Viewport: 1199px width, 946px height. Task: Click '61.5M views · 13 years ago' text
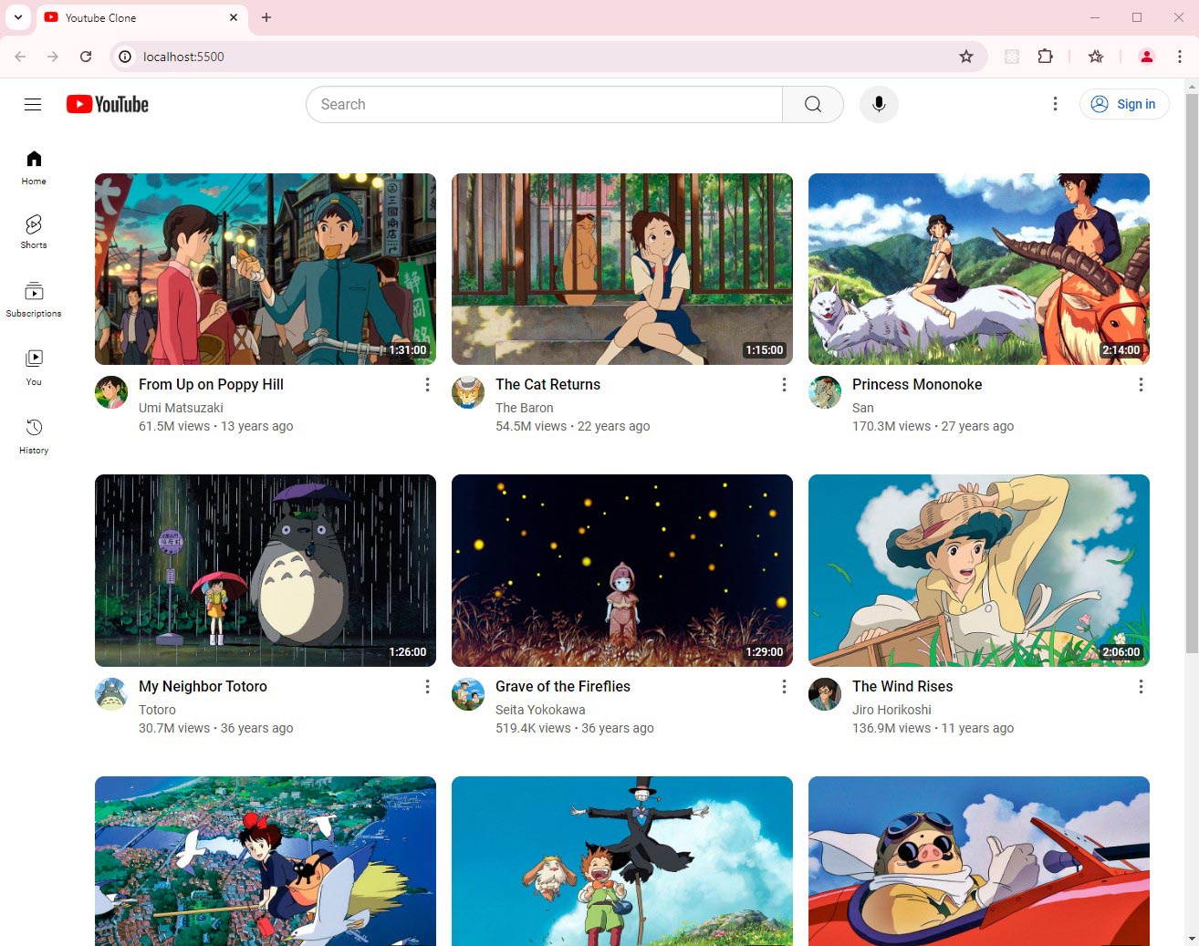(216, 426)
